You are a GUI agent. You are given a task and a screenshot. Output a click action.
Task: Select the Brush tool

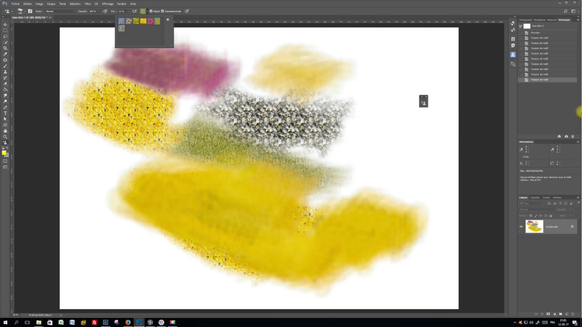click(5, 66)
